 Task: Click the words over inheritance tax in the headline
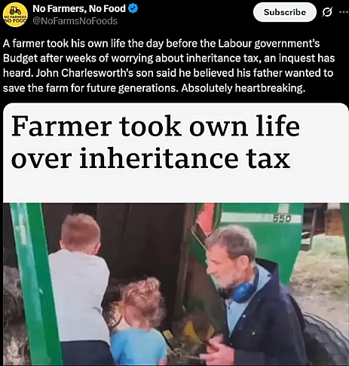151,159
